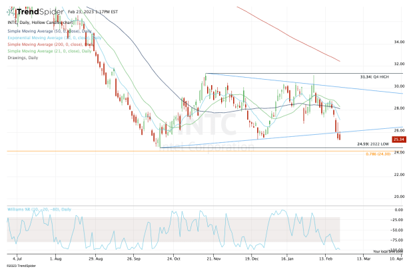Click the Simple Moving Average (200) legend entry

coord(47,45)
